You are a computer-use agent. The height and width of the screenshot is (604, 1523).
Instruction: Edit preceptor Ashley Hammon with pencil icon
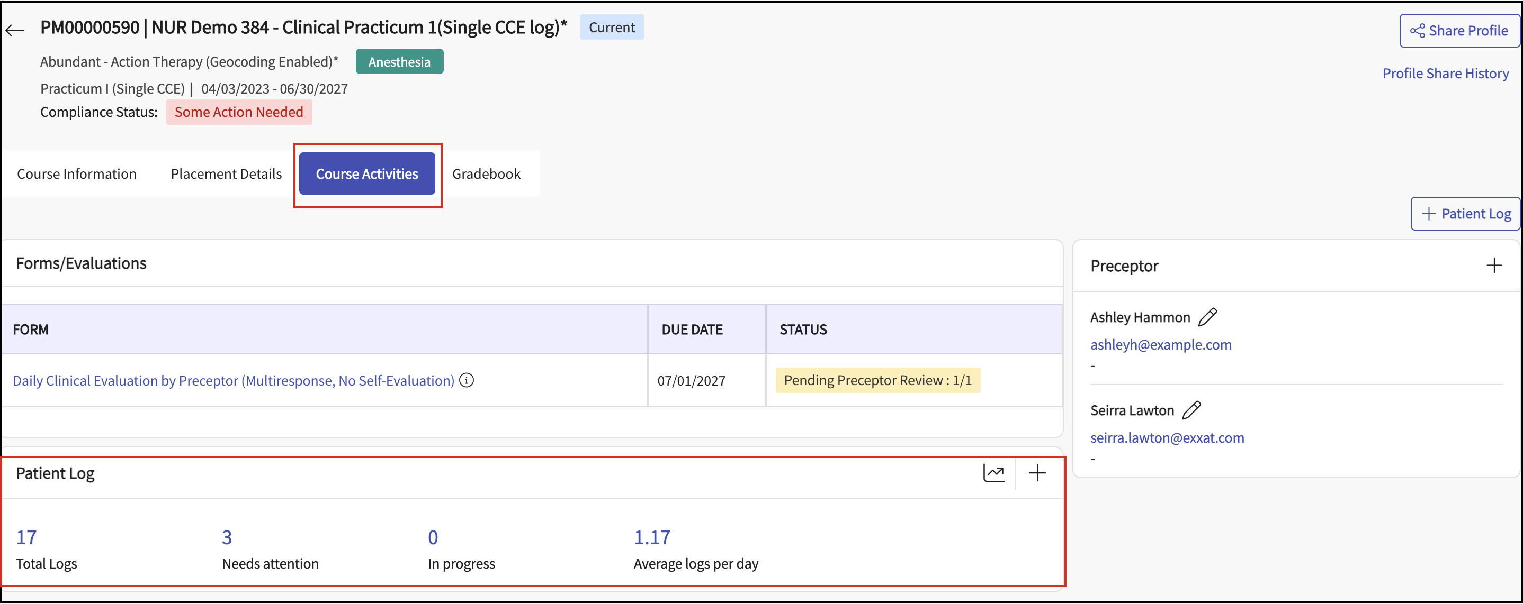pyautogui.click(x=1207, y=317)
